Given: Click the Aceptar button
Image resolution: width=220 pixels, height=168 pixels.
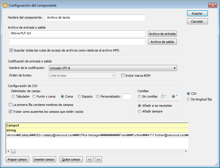Looking at the screenshot, I should pyautogui.click(x=197, y=13).
